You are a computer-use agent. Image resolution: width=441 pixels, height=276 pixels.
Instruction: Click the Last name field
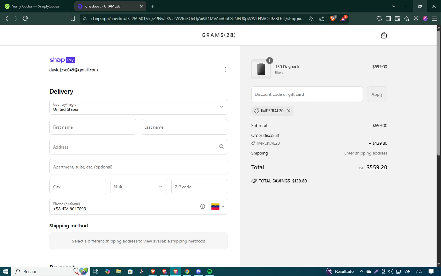(x=184, y=127)
